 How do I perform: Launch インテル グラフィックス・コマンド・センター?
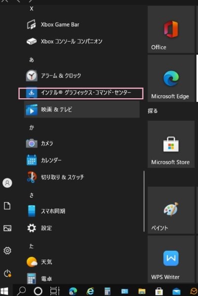(82, 93)
